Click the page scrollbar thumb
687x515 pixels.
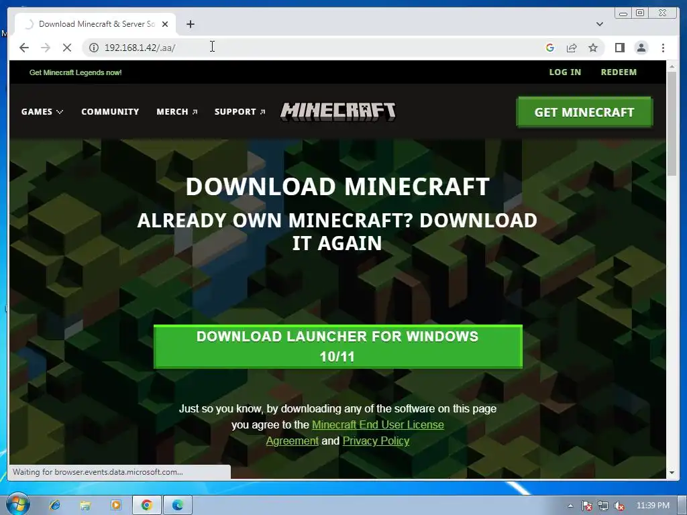coord(672,123)
